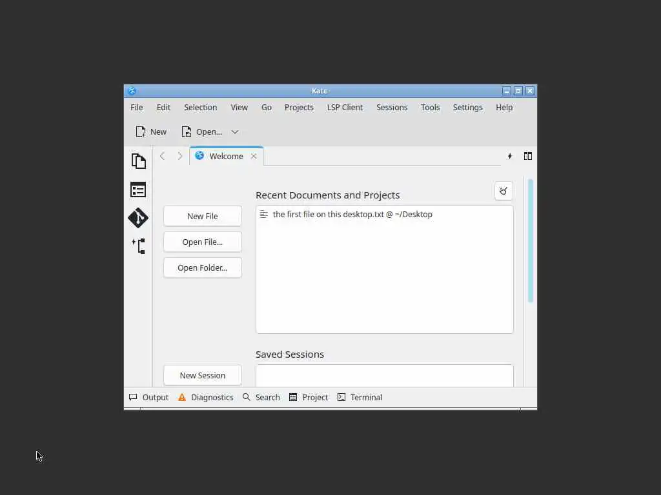Screen dimensions: 661x495
Task: Open the LSP Client menu
Action: click(345, 108)
